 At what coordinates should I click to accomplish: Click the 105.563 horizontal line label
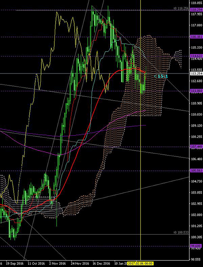[x=197, y=170]
